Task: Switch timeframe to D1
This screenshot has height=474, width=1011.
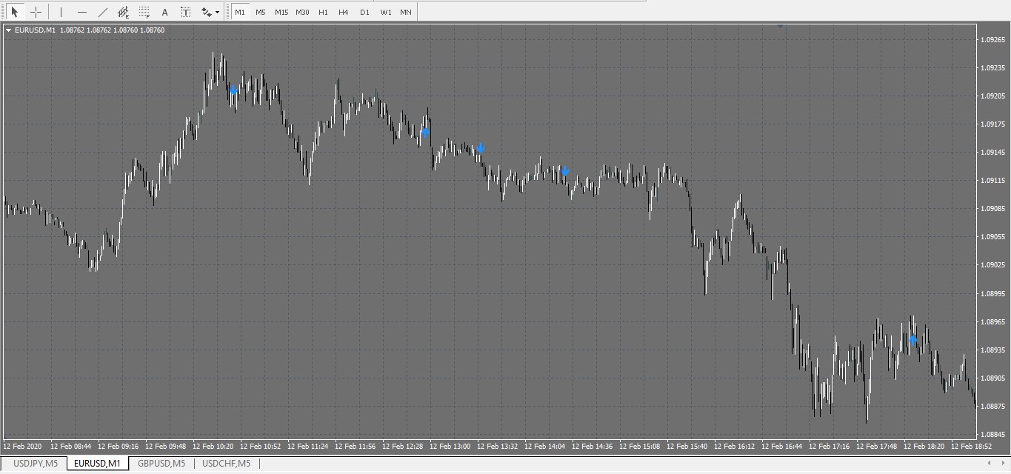Action: [x=364, y=12]
